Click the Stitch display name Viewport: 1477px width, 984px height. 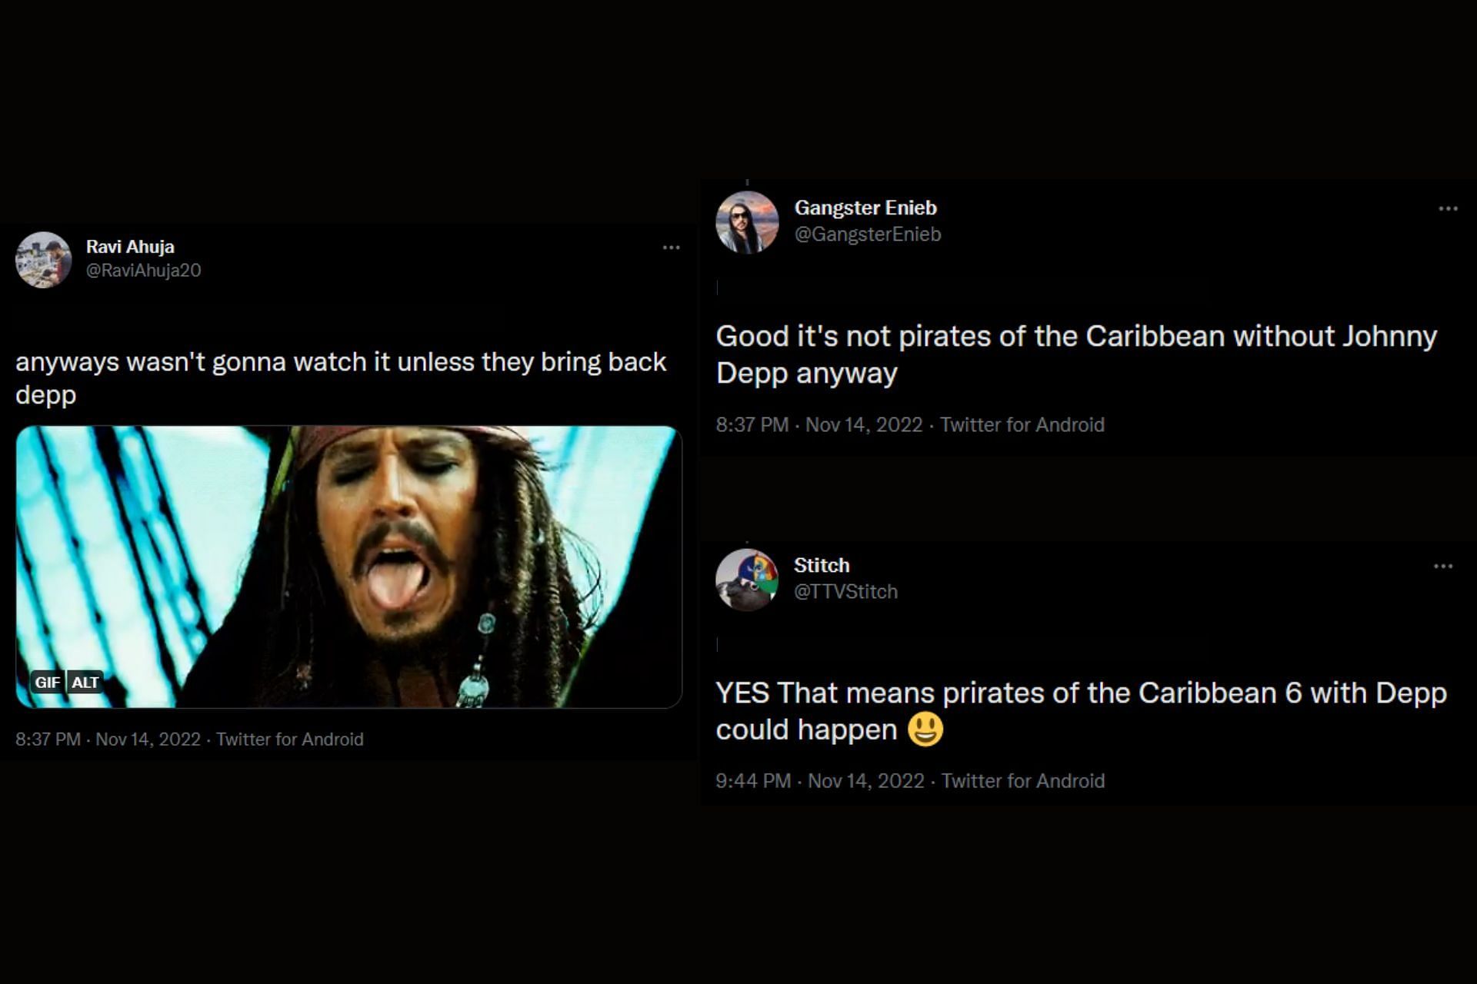click(822, 565)
